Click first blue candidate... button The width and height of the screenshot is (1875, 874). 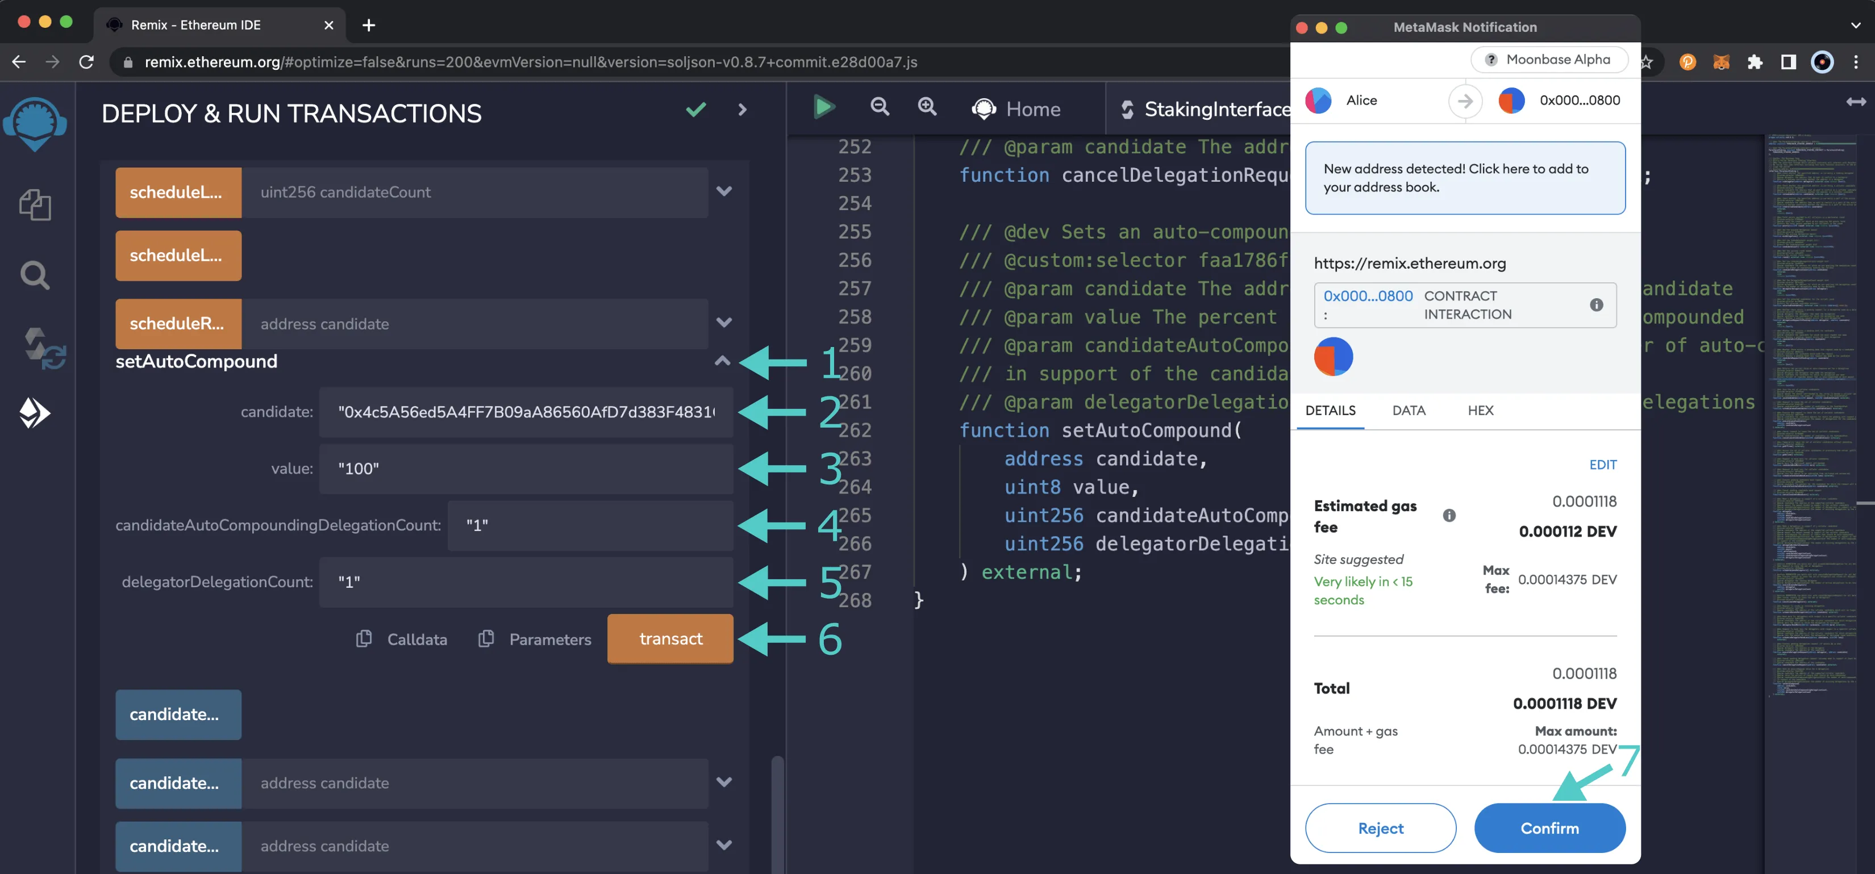(178, 714)
